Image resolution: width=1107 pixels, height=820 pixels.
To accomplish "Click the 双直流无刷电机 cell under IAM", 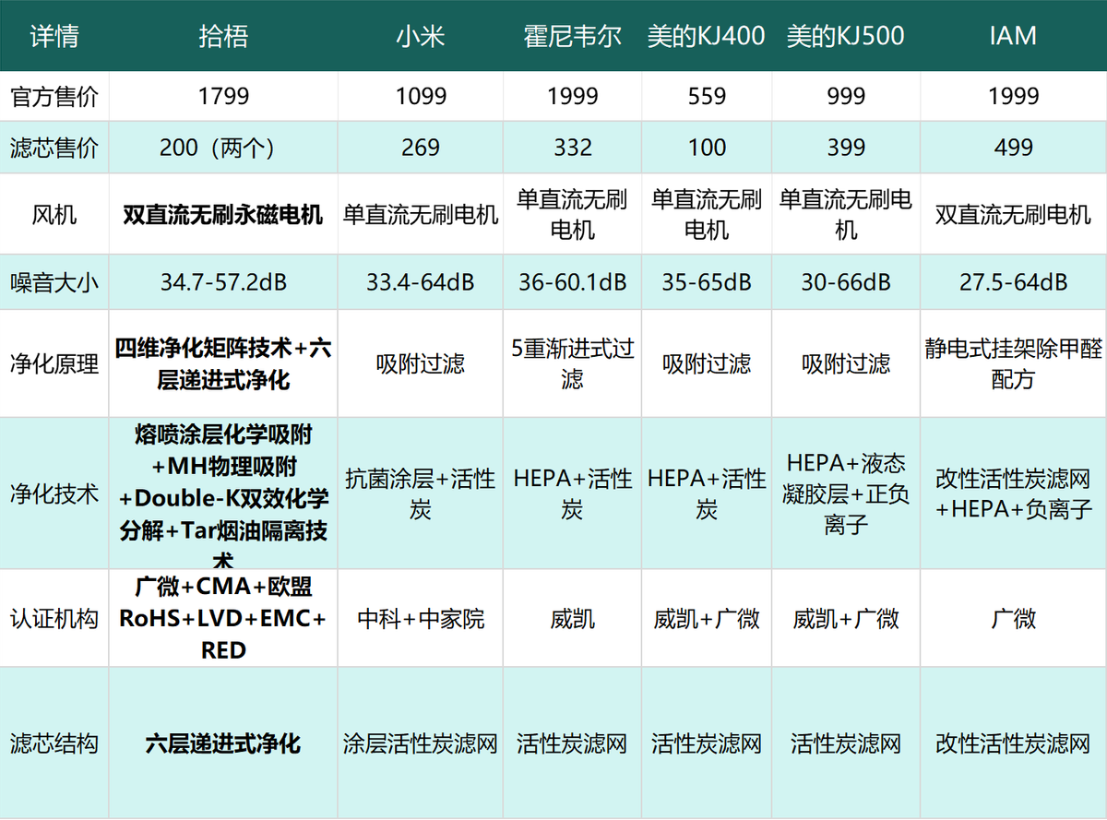I will coord(1013,215).
